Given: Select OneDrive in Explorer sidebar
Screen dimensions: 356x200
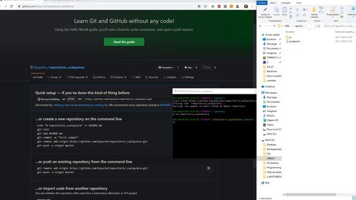Looking at the screenshot, I should [x=268, y=87].
